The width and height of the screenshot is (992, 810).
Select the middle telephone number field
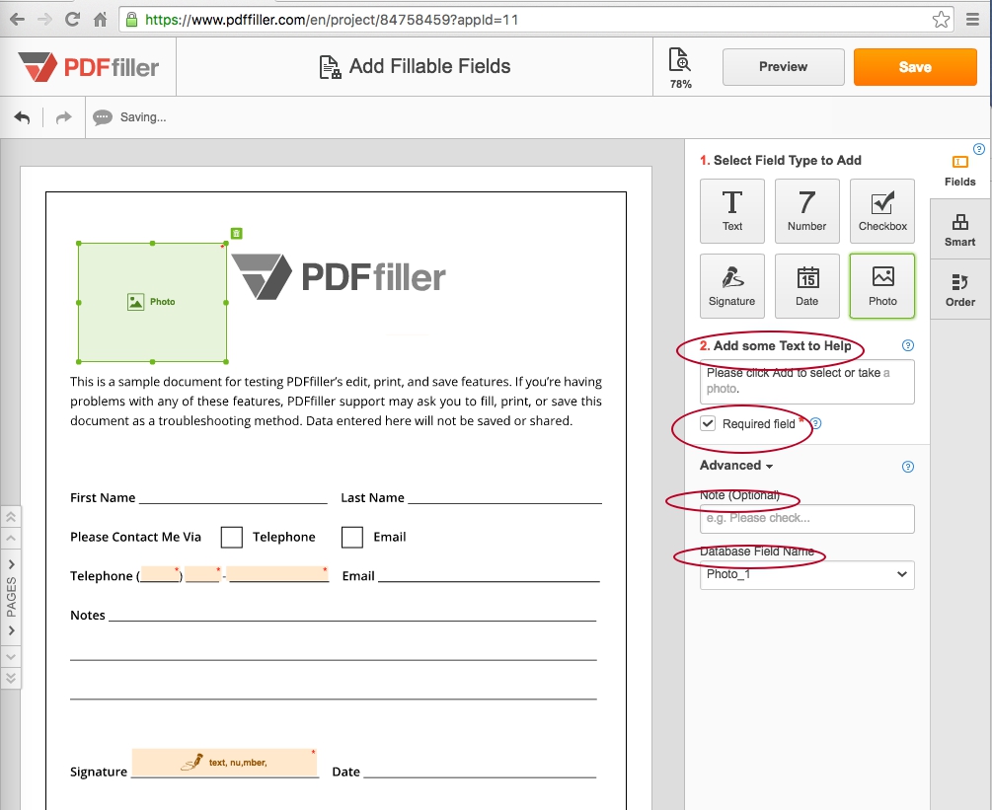(202, 573)
